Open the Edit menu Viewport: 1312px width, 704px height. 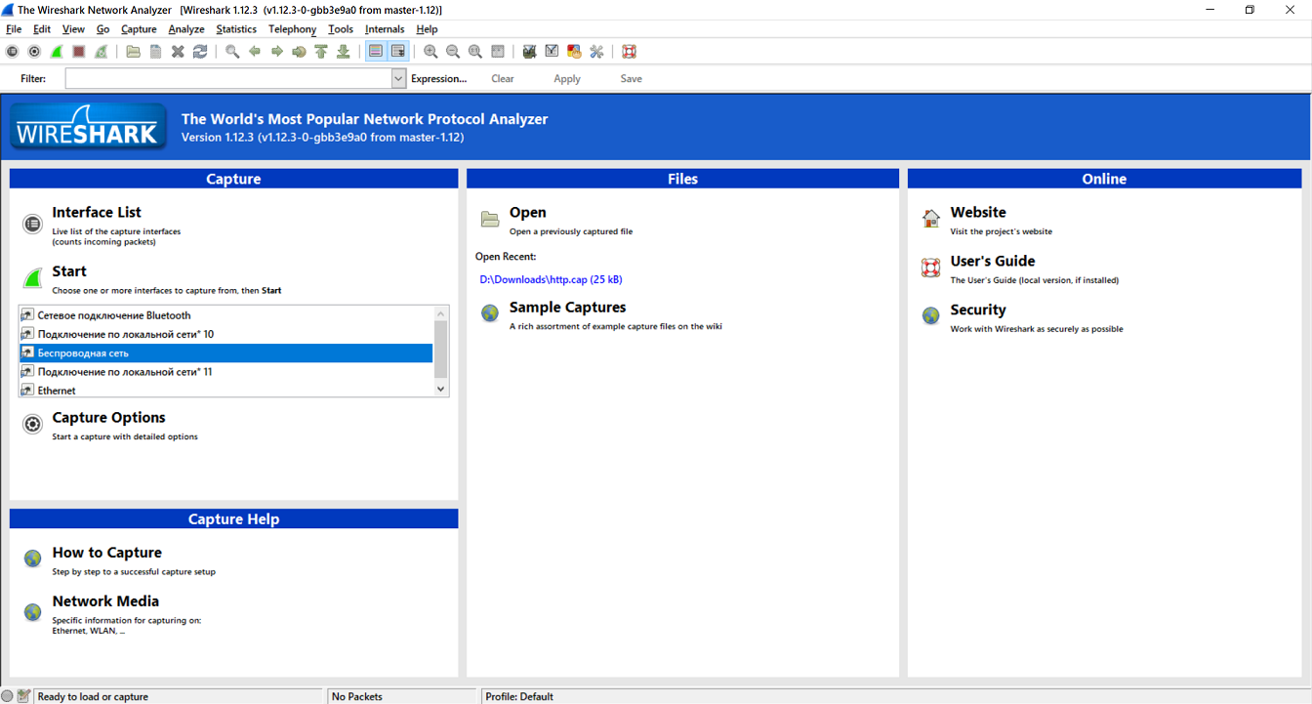(x=42, y=29)
